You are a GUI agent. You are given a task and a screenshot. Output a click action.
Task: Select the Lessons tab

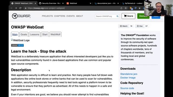click(x=35, y=34)
